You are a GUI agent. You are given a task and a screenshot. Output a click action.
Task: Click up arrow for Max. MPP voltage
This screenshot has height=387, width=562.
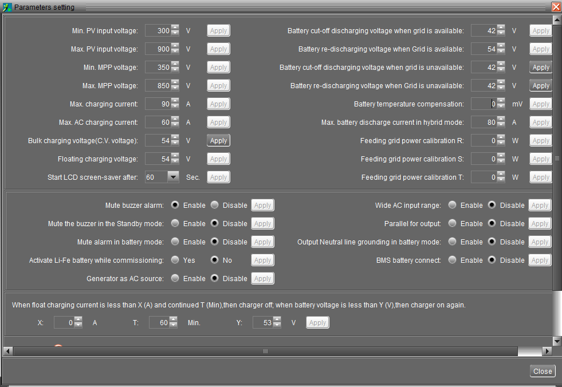(x=175, y=83)
